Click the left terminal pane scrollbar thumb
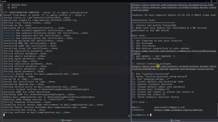This screenshot has height=122, width=218. [129, 116]
